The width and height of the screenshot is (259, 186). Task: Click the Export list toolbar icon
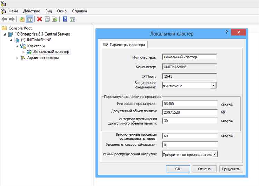point(55,19)
